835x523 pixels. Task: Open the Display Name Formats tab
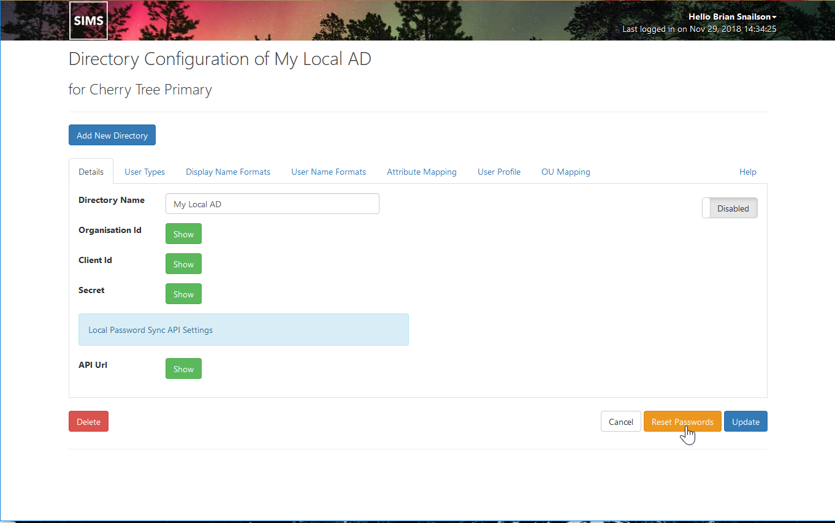coord(228,172)
